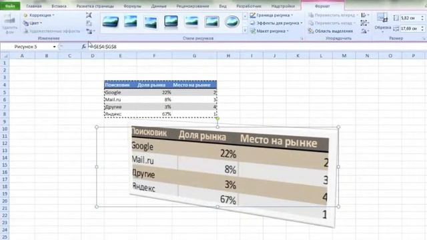This screenshot has width=427, height=240.
Task: Click the Name Box showing Рисунок 5
Action: tap(26, 47)
